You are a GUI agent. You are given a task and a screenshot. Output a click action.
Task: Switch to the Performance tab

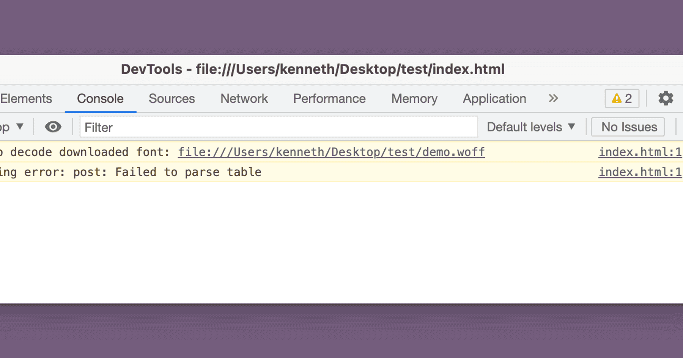coord(329,98)
